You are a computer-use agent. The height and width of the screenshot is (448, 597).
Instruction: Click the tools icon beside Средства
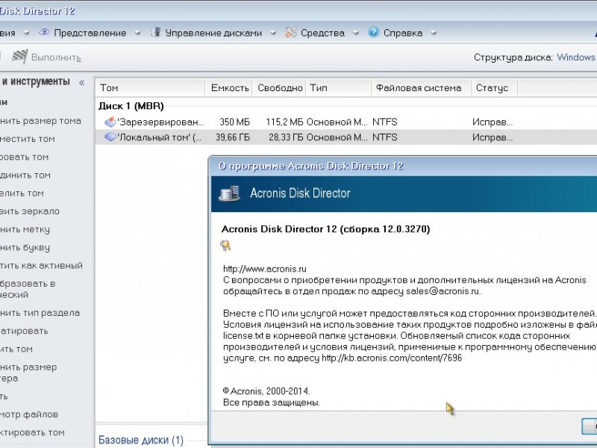pyautogui.click(x=291, y=32)
